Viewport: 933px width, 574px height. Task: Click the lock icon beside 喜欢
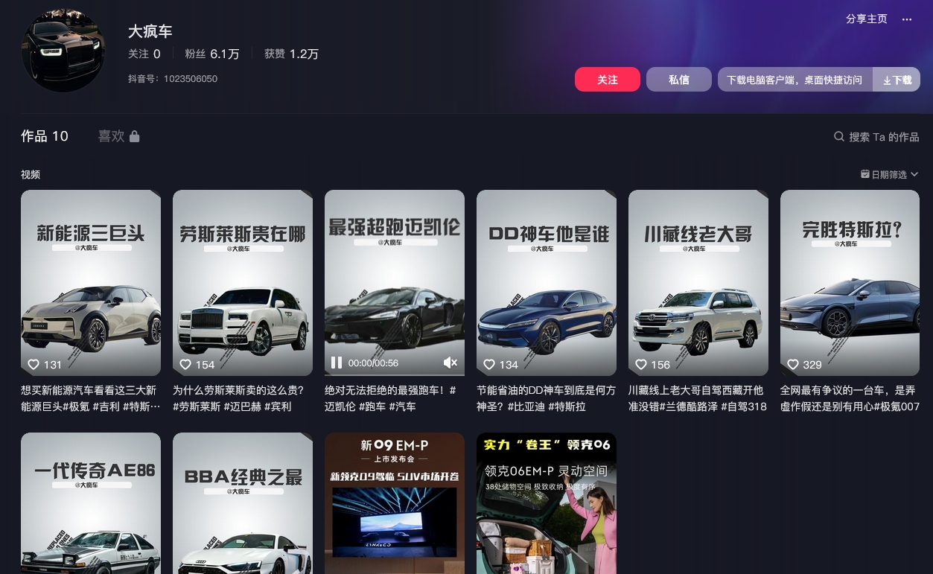click(x=135, y=136)
